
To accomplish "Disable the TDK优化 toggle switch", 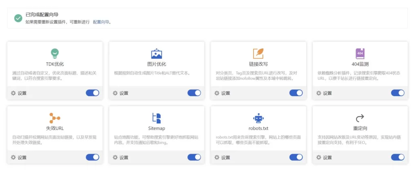I will click(92, 93).
